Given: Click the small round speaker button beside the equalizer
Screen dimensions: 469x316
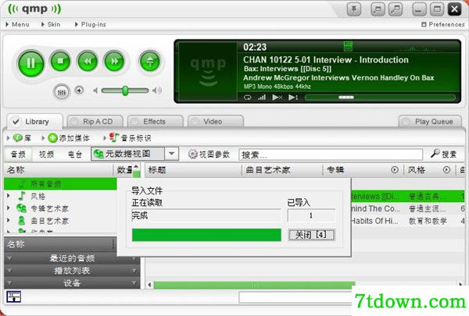Looking at the screenshot, I should (x=79, y=91).
